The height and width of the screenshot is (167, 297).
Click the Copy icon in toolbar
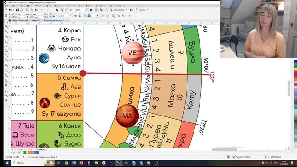32,10
